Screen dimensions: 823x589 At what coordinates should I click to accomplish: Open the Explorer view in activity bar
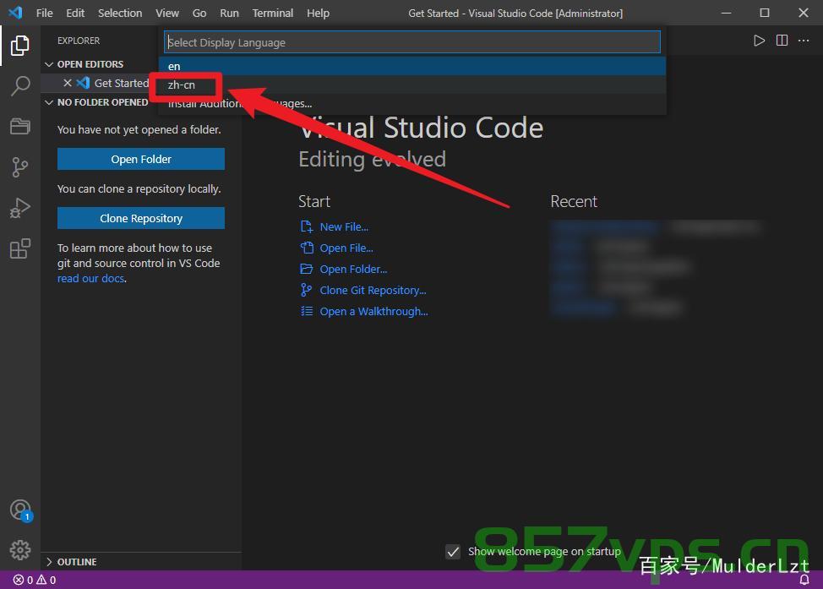coord(20,46)
